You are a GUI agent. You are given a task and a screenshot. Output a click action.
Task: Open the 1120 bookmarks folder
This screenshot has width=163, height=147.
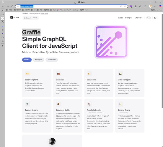tap(40, 10)
